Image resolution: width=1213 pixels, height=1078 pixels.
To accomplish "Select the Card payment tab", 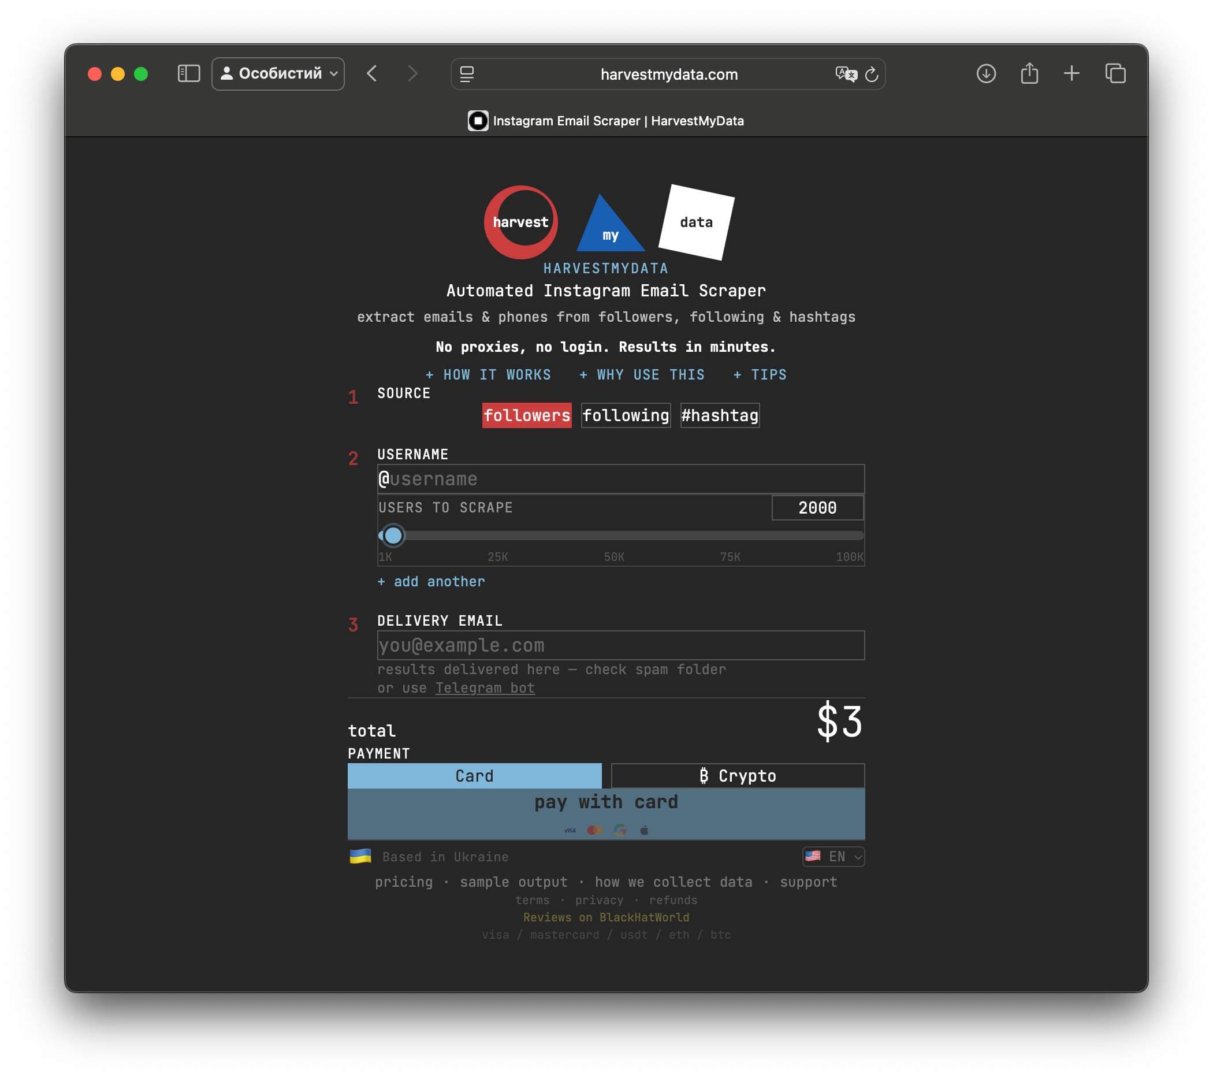I will pos(475,775).
